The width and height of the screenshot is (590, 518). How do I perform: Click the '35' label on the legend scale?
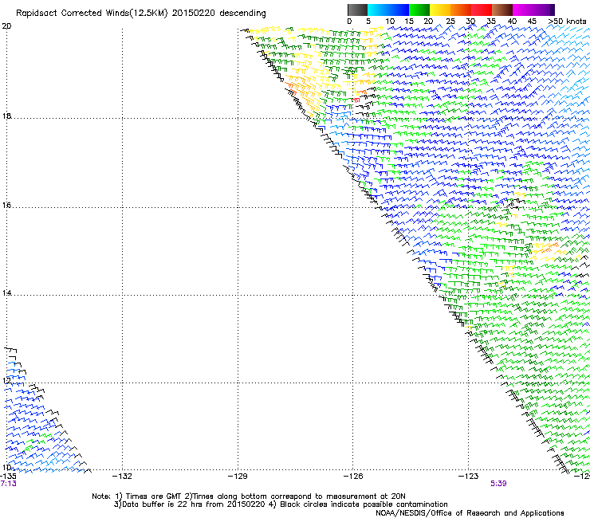coord(491,22)
